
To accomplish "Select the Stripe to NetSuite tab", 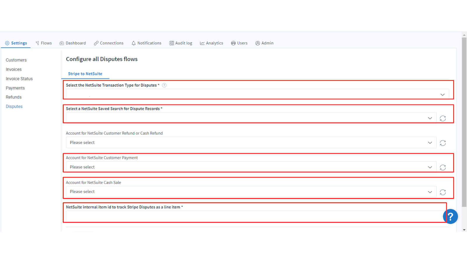I will click(x=85, y=74).
